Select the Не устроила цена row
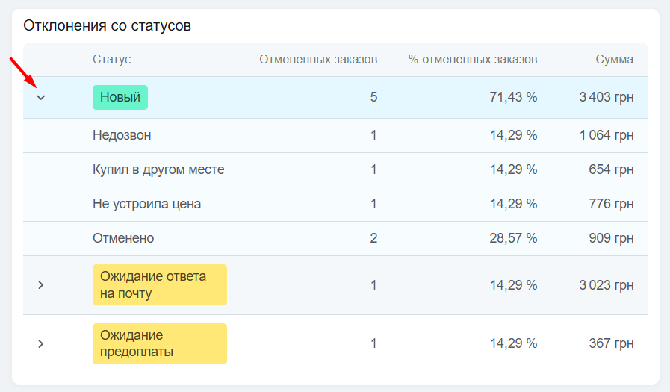 click(146, 204)
